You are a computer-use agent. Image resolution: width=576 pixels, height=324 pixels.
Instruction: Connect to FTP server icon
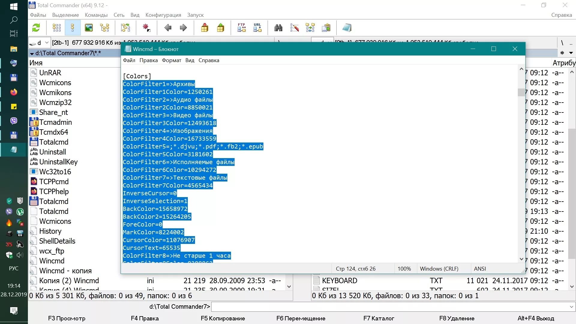(241, 28)
